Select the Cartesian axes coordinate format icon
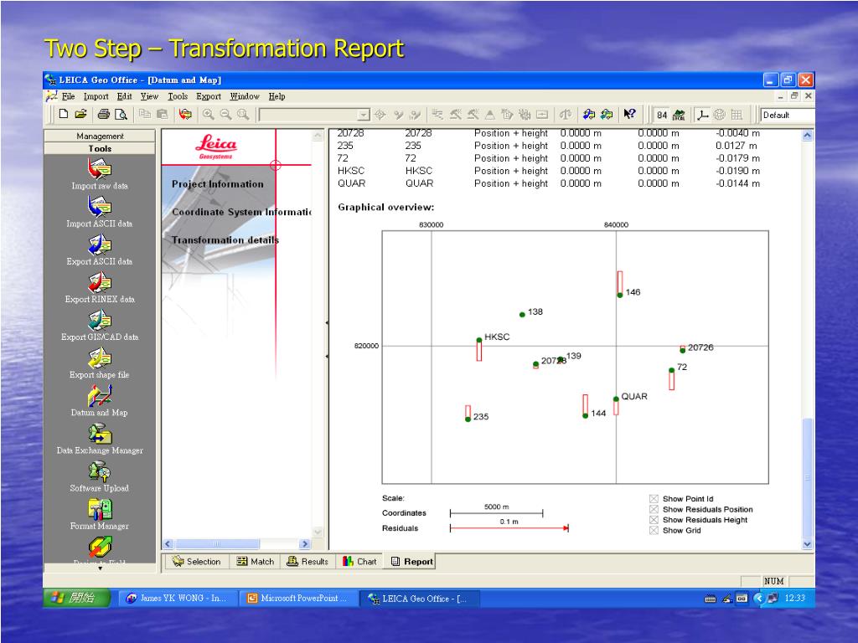The image size is (858, 643). 703,115
